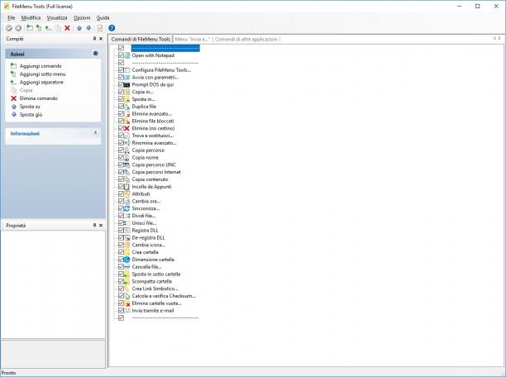The height and width of the screenshot is (377, 506).
Task: Click the Dimensione cartella blue icon
Action: click(126, 260)
